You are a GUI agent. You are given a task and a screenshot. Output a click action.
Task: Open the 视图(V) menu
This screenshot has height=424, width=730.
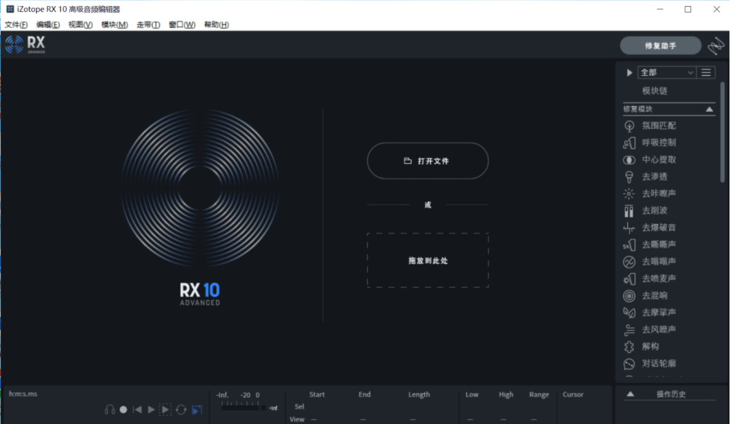pyautogui.click(x=80, y=25)
